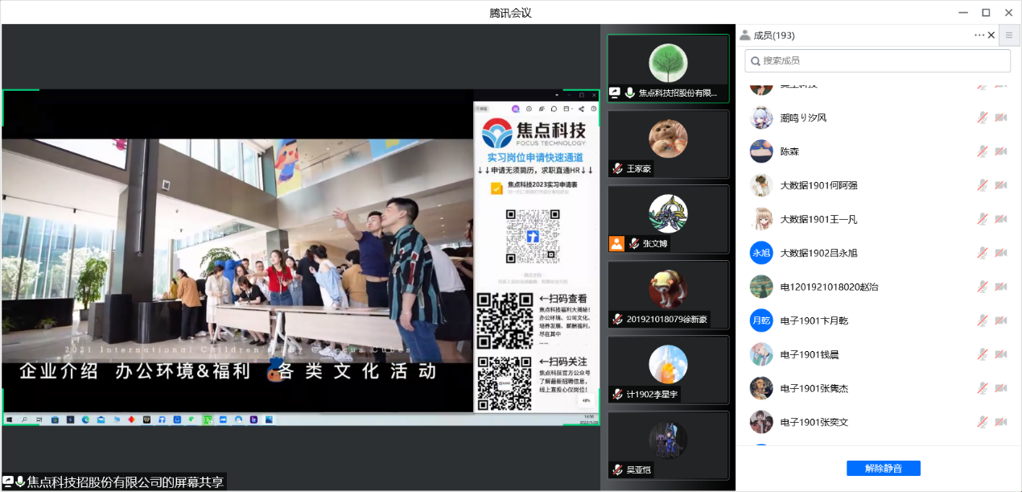Click the members person icon beside 成员(193)

pos(745,35)
